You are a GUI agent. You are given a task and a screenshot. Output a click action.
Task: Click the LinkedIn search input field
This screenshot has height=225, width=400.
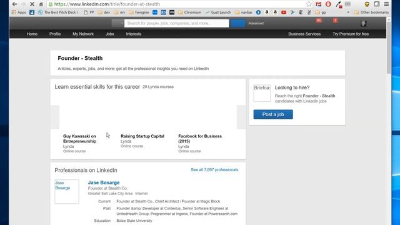[x=176, y=23]
